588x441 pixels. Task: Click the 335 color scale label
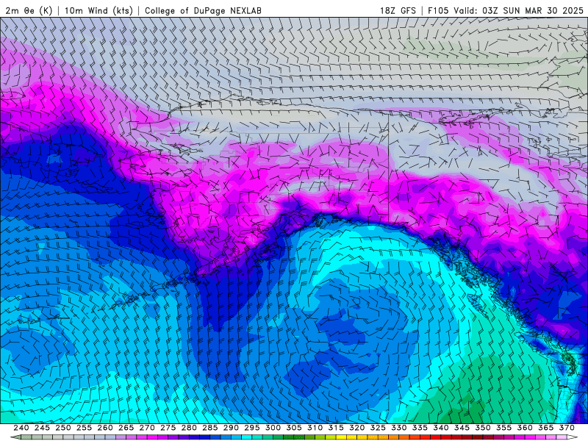click(420, 428)
